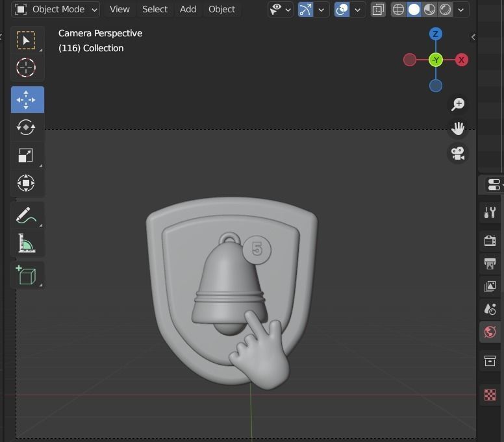The height and width of the screenshot is (442, 504).
Task: Open the Object menu
Action: [221, 9]
